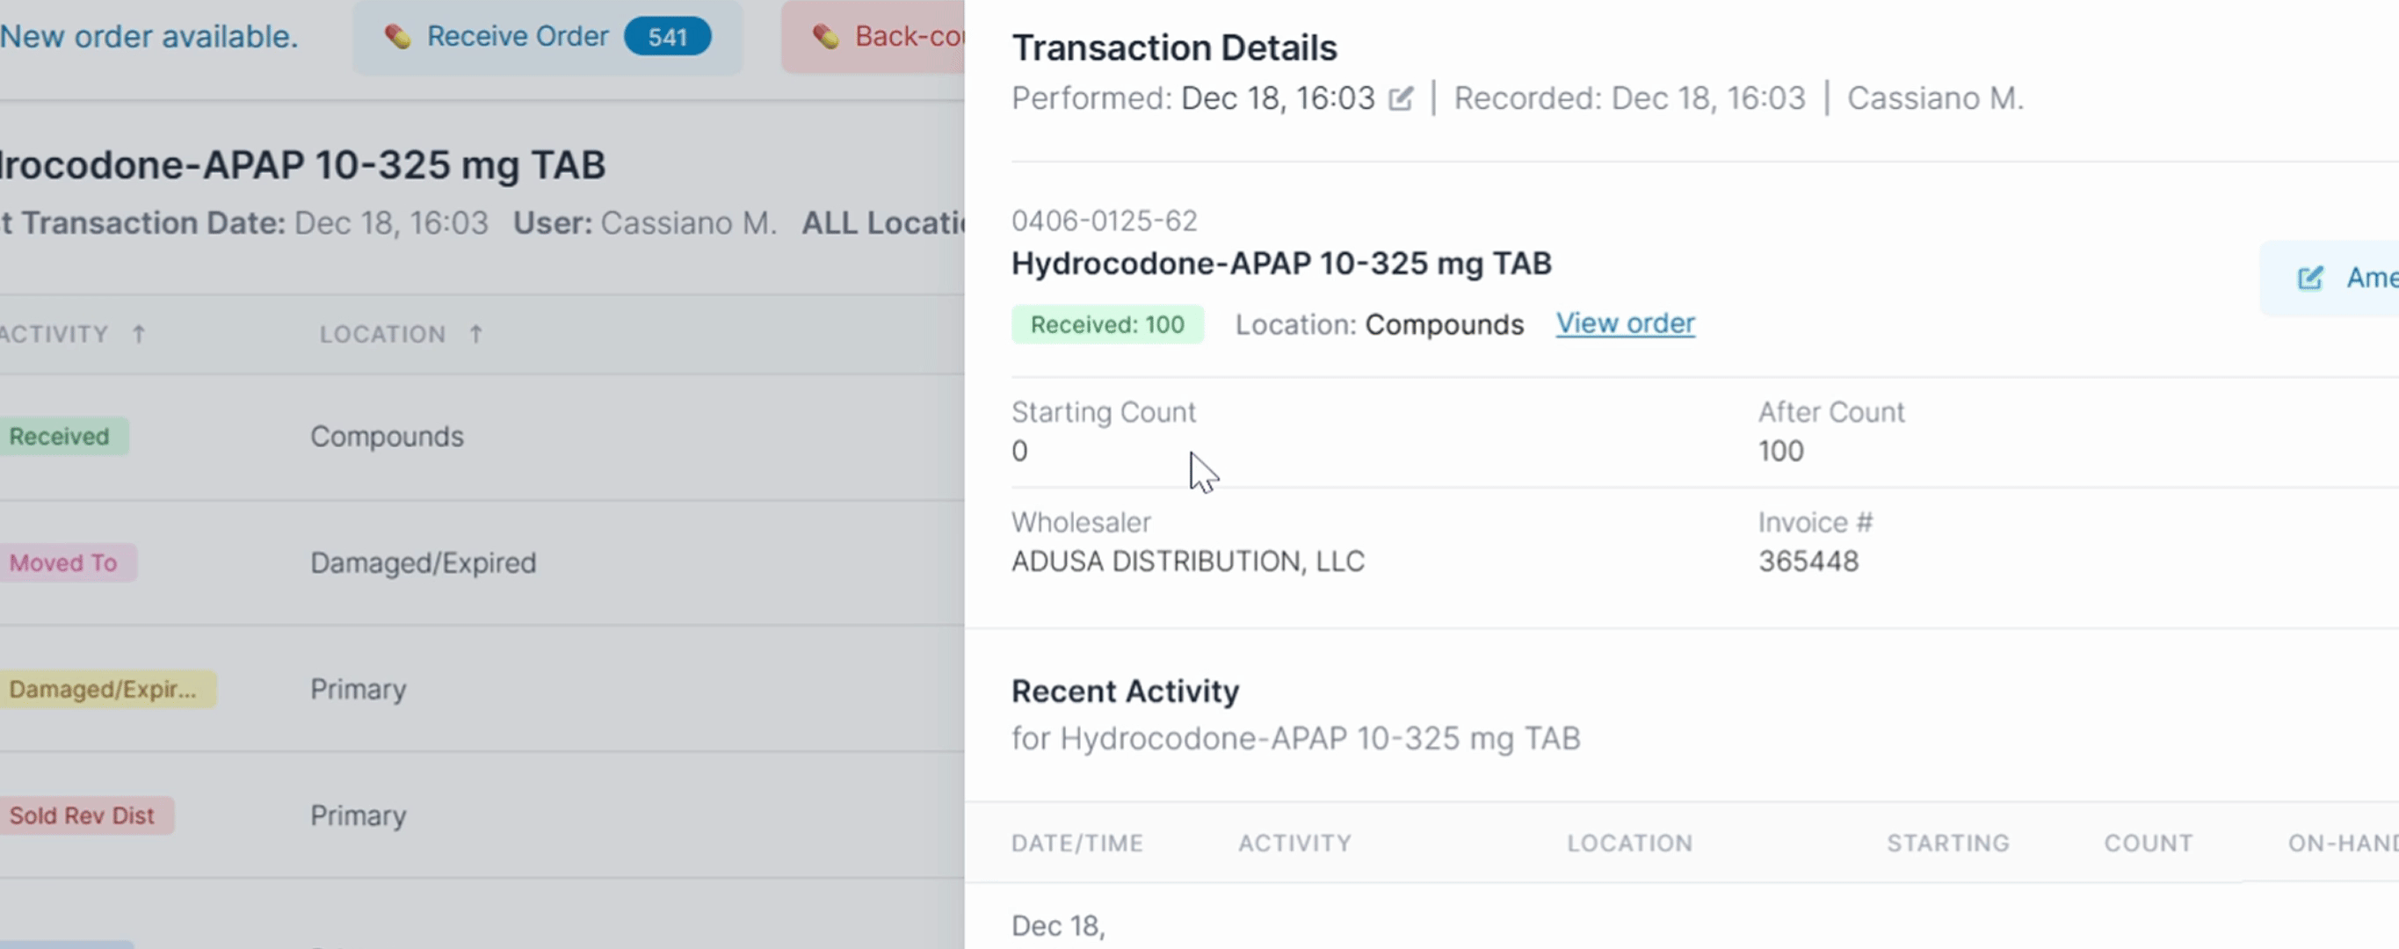Click the Received: 100 badge in details
Image resolution: width=2399 pixels, height=949 pixels.
pyautogui.click(x=1107, y=324)
